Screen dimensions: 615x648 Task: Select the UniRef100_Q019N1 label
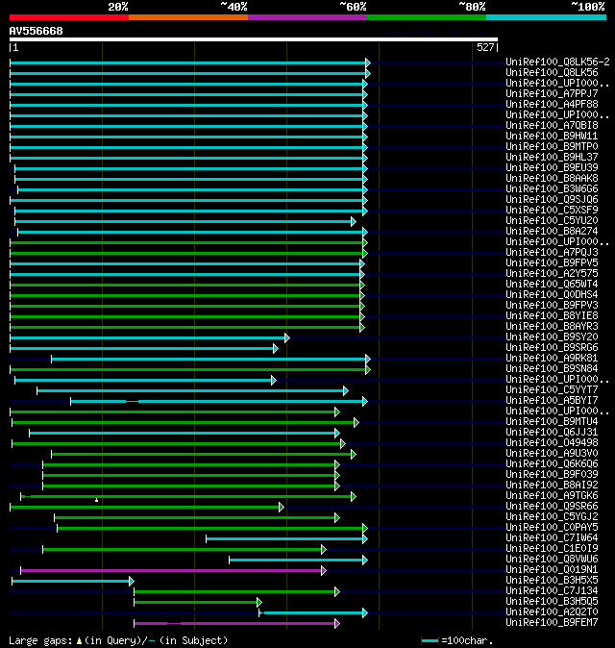point(552,570)
